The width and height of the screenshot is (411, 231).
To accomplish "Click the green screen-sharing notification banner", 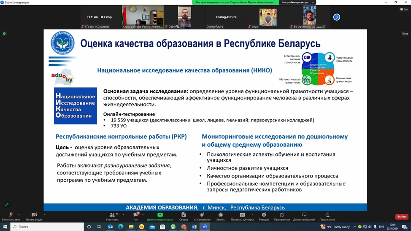I will point(235,3).
